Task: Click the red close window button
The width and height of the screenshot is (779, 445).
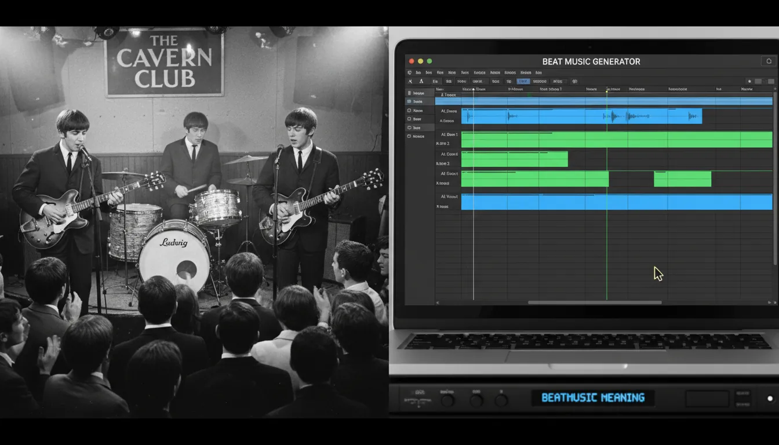Action: pyautogui.click(x=412, y=61)
